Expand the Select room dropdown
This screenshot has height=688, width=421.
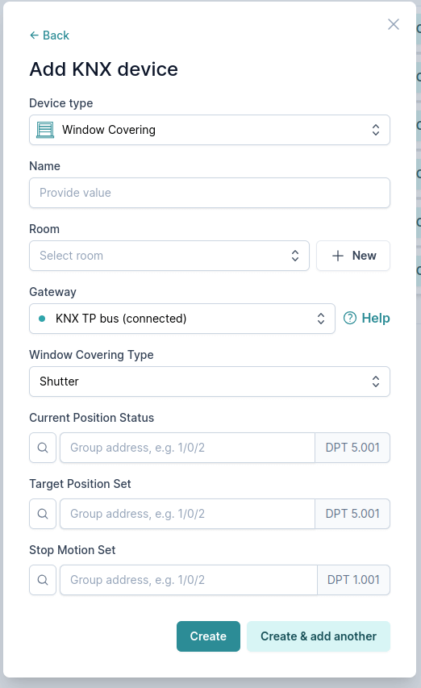169,256
